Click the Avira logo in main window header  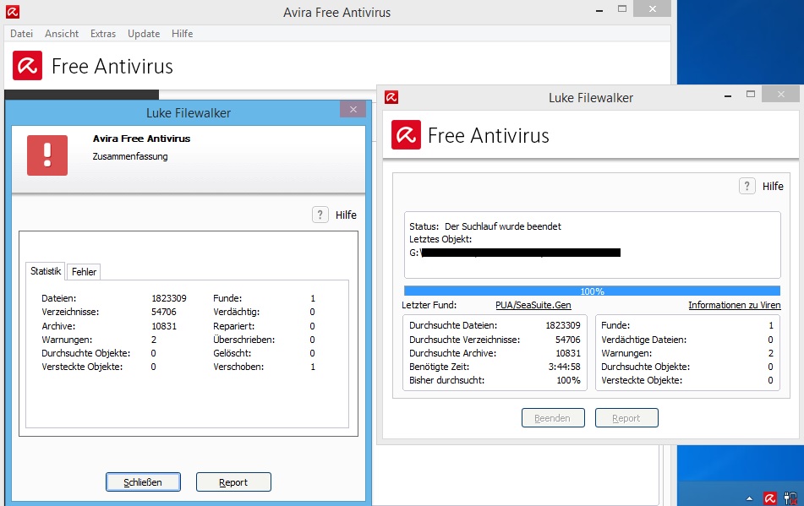coord(27,66)
